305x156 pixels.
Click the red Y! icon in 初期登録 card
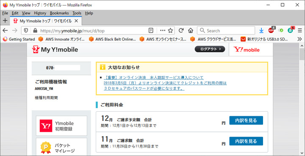pos(46,126)
